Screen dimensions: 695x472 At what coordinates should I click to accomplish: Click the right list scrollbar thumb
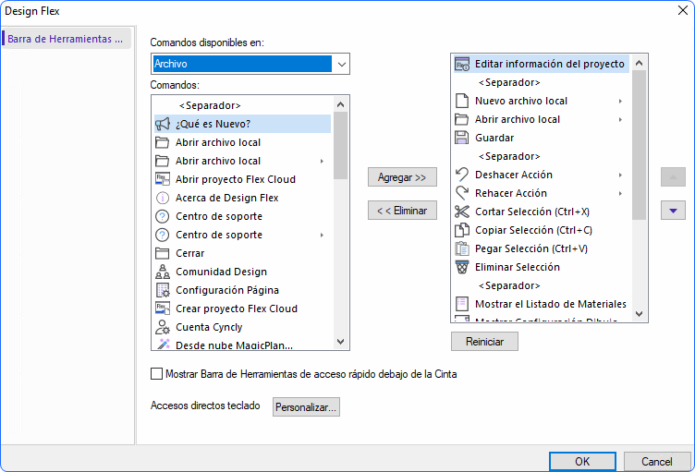(x=639, y=145)
